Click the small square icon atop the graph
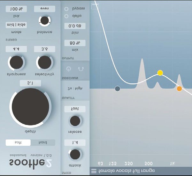 click(x=95, y=6)
